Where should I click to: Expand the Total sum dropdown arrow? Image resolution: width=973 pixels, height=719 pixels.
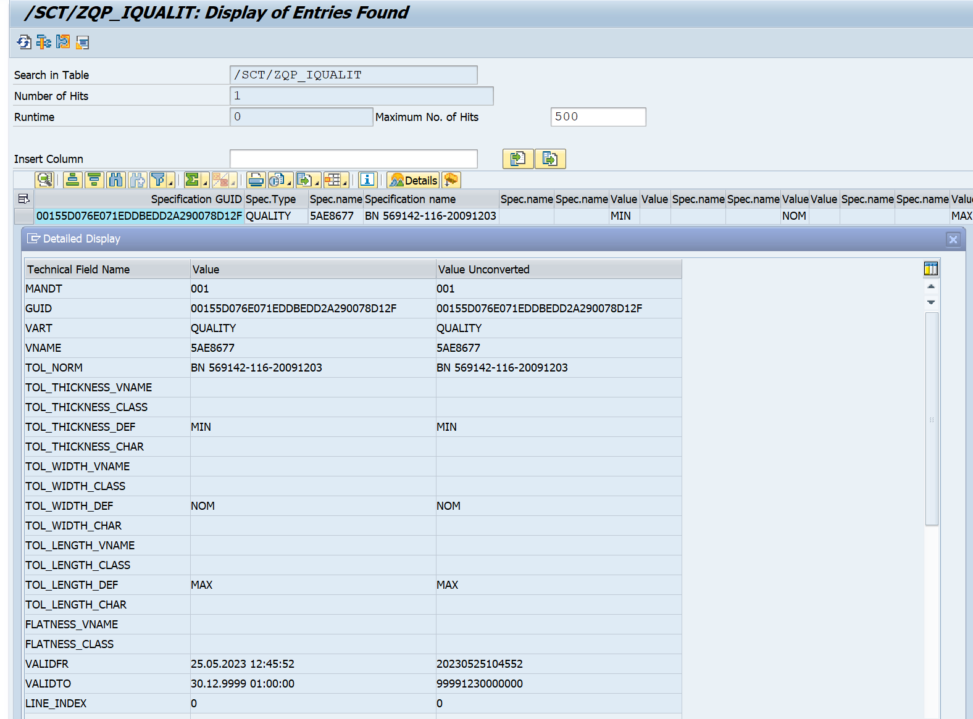pos(205,183)
